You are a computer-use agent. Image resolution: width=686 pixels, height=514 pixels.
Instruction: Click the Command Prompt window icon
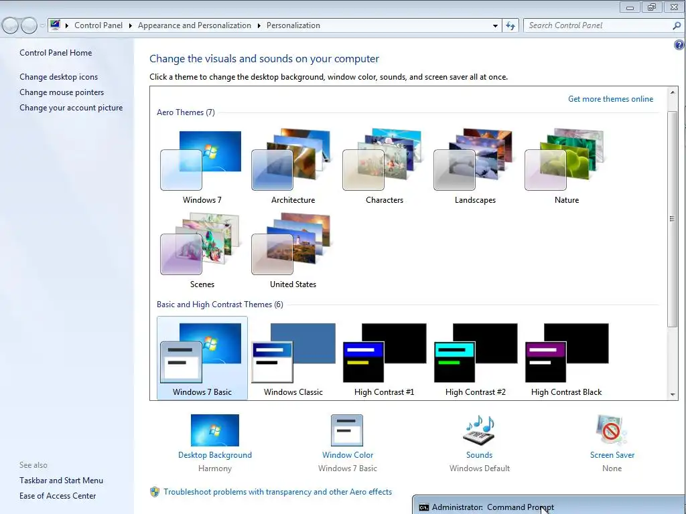423,507
